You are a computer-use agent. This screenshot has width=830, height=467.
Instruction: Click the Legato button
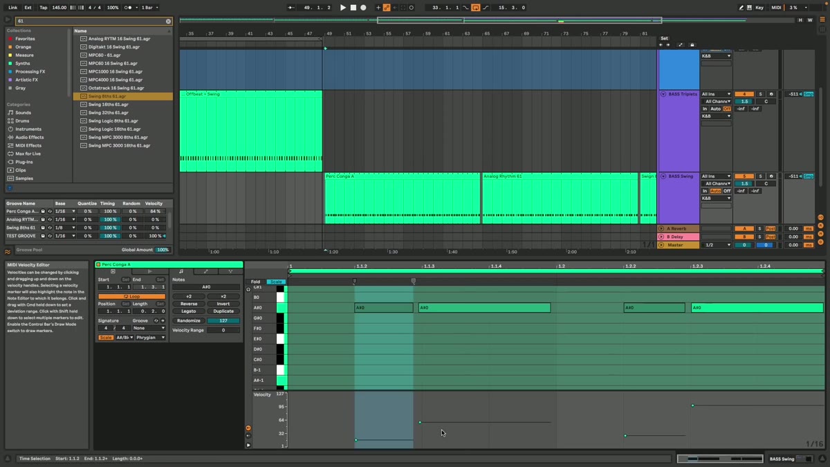(188, 311)
